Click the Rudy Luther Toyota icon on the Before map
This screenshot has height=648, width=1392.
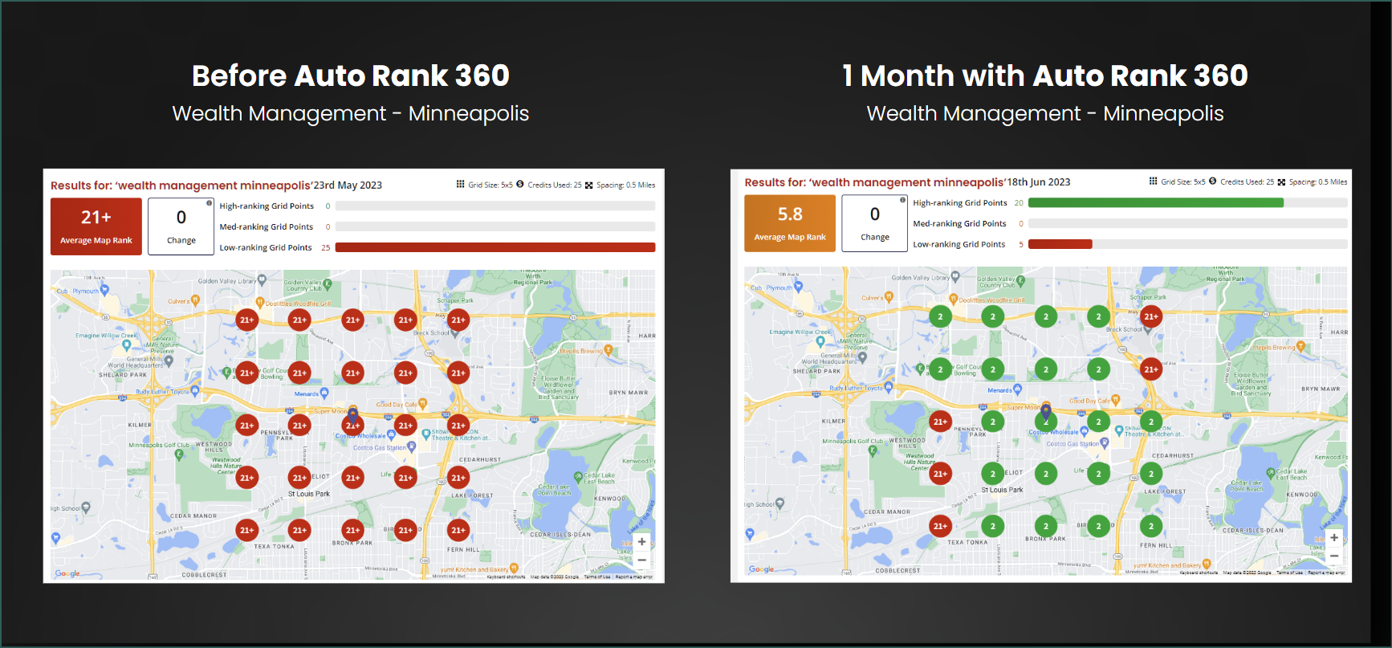tap(193, 391)
